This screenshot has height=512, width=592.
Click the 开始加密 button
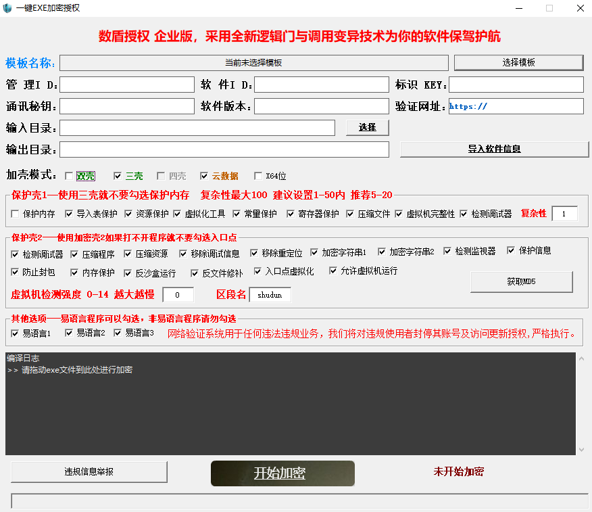pos(282,473)
